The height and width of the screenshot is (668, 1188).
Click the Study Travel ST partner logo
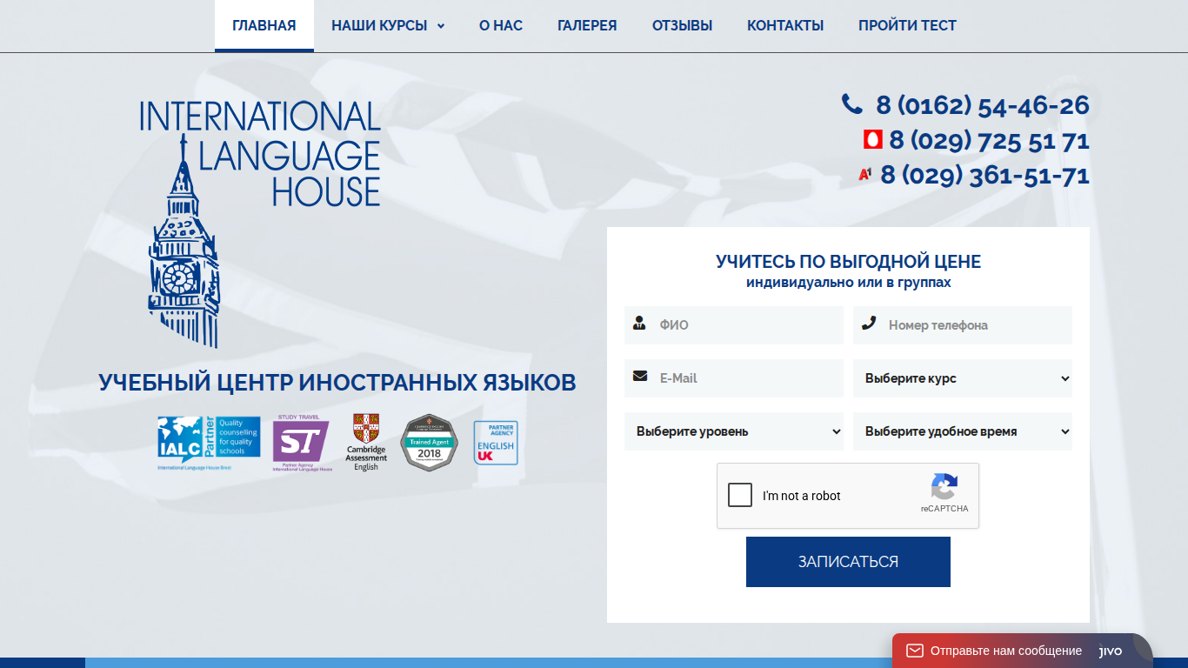point(302,443)
